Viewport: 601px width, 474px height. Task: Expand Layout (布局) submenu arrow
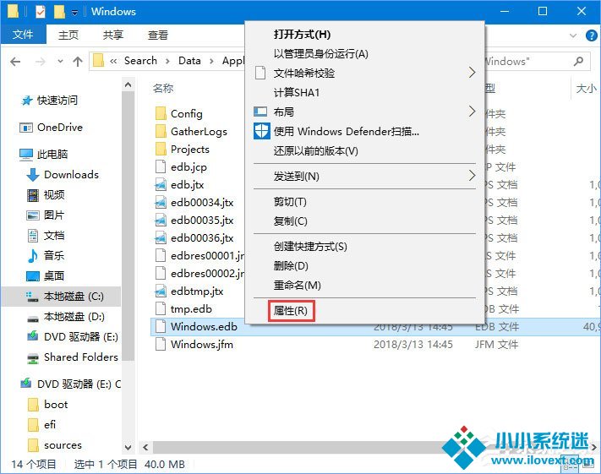tap(472, 112)
